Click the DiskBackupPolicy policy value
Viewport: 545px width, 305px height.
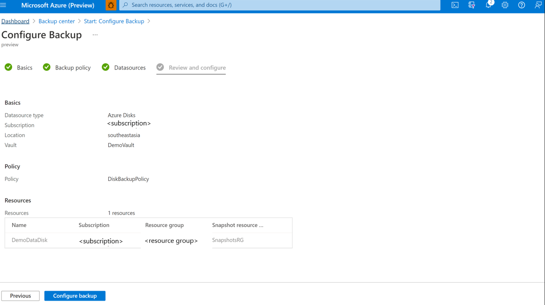coord(128,179)
